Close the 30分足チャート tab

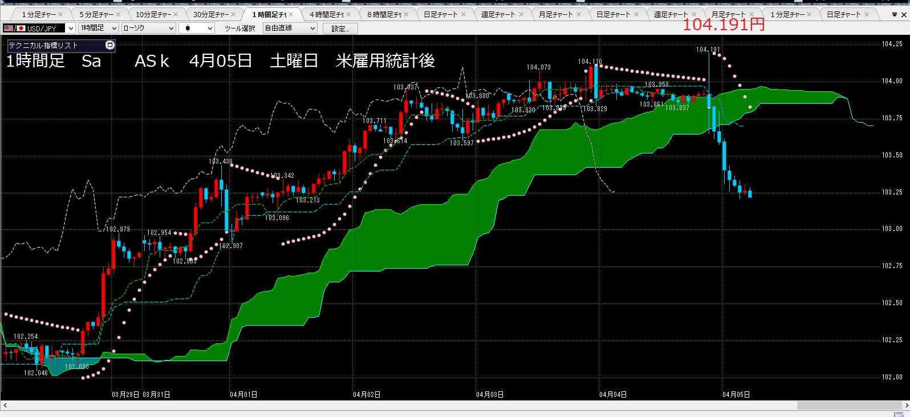click(x=233, y=14)
